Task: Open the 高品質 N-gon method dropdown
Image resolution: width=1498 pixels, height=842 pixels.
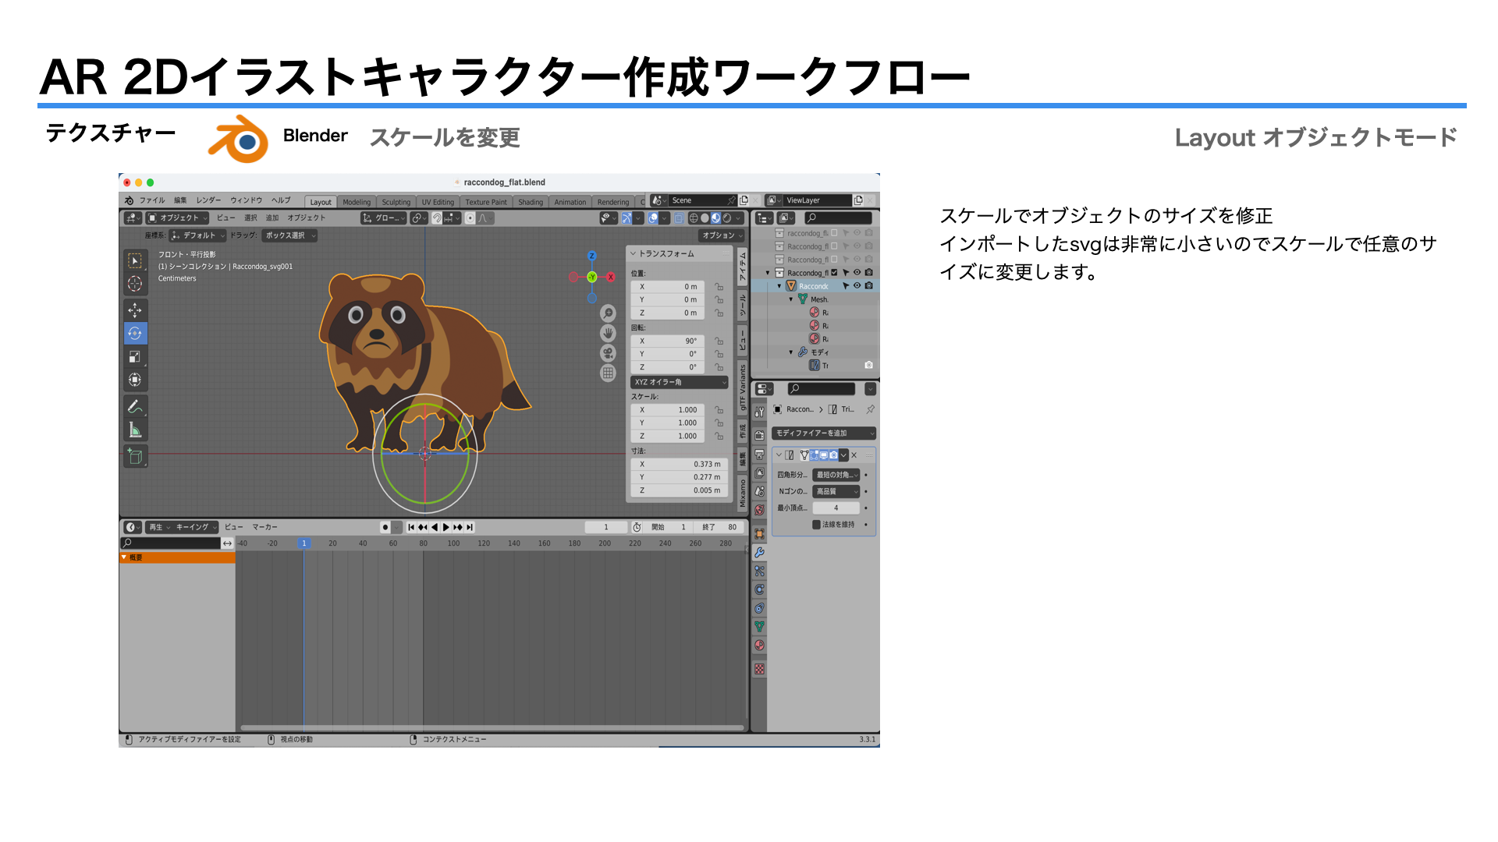Action: point(836,492)
